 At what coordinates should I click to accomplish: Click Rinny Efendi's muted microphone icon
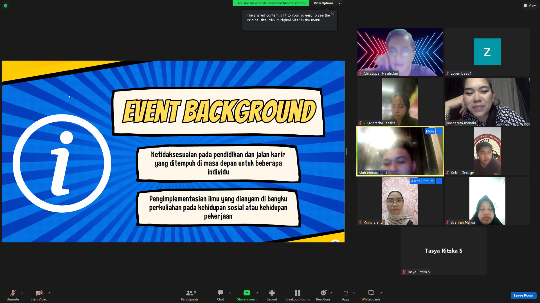(360, 222)
